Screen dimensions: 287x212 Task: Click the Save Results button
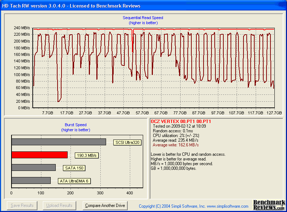[22, 206]
